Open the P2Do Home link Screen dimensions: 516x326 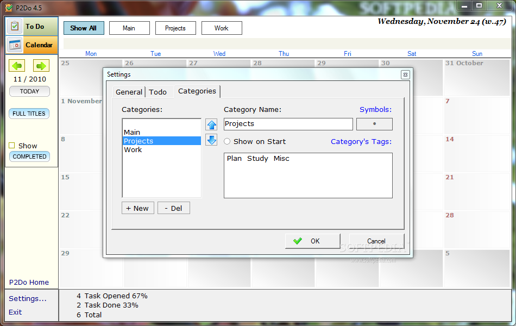pos(29,282)
